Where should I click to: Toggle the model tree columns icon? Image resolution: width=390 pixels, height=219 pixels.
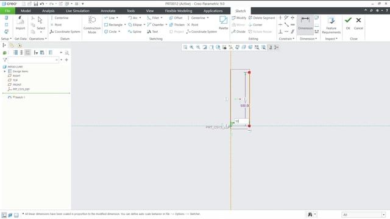(x=51, y=52)
